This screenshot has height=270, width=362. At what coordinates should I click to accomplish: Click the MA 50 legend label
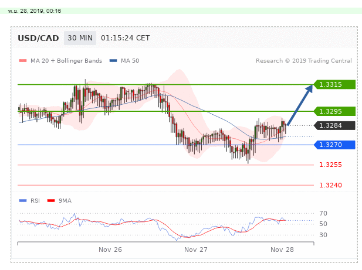tap(130, 61)
